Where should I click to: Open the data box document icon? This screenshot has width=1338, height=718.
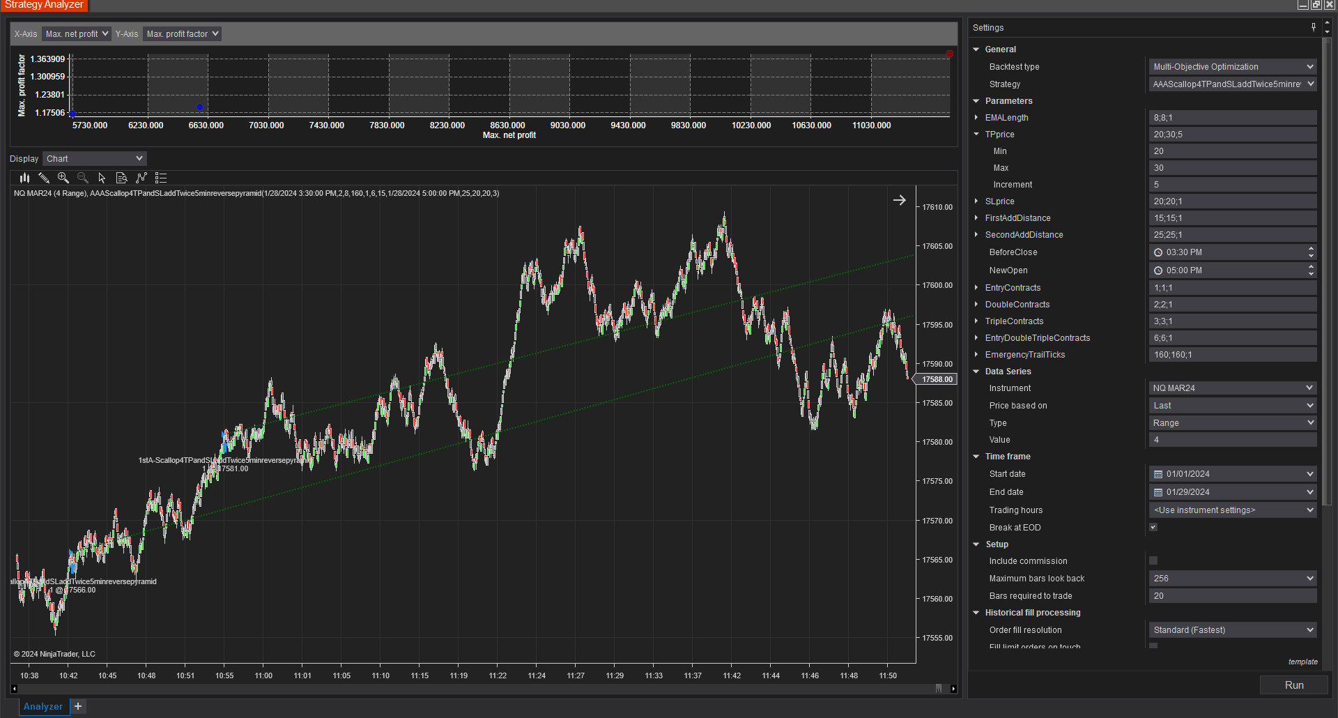click(121, 178)
